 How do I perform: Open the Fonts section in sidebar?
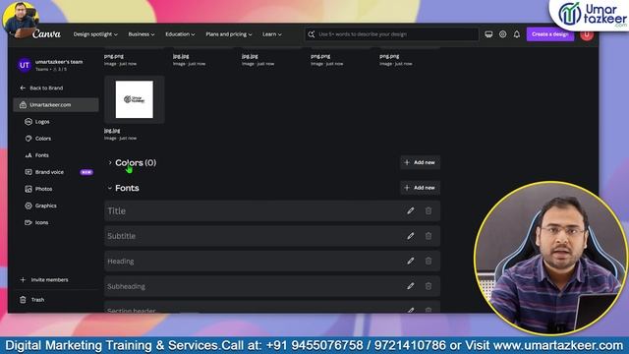[37, 155]
